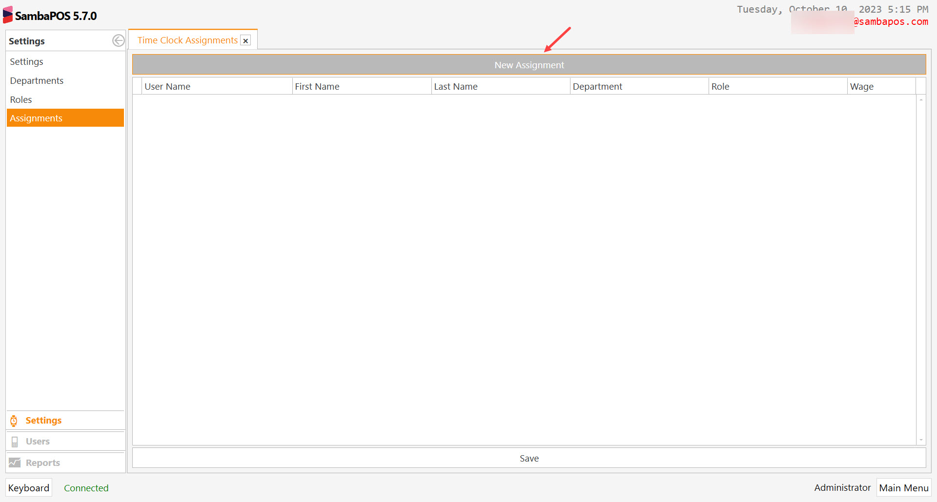Click the chart icon beside Reports
Viewport: 937px width, 502px height.
[x=15, y=463]
